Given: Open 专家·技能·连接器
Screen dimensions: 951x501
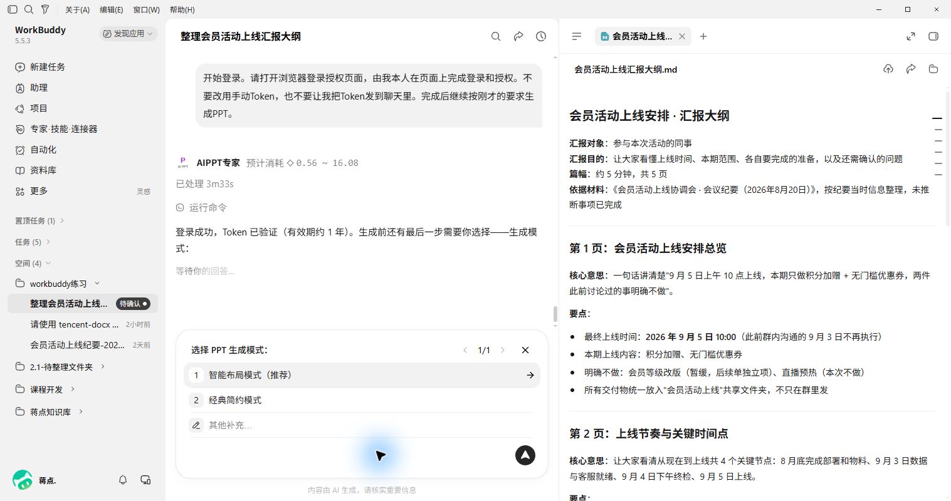Looking at the screenshot, I should tap(83, 129).
